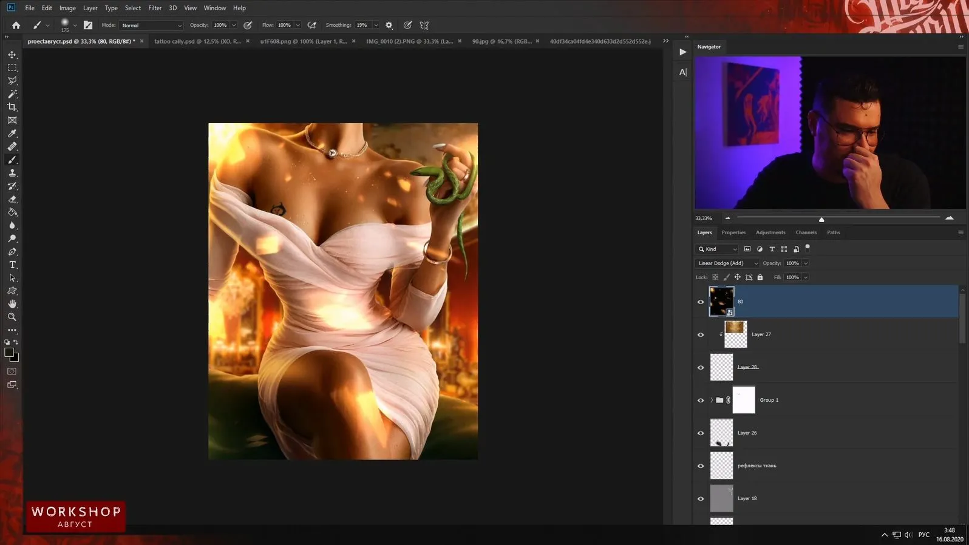Open the layer filter Kind dropdown
This screenshot has width=969, height=545.
coord(717,249)
